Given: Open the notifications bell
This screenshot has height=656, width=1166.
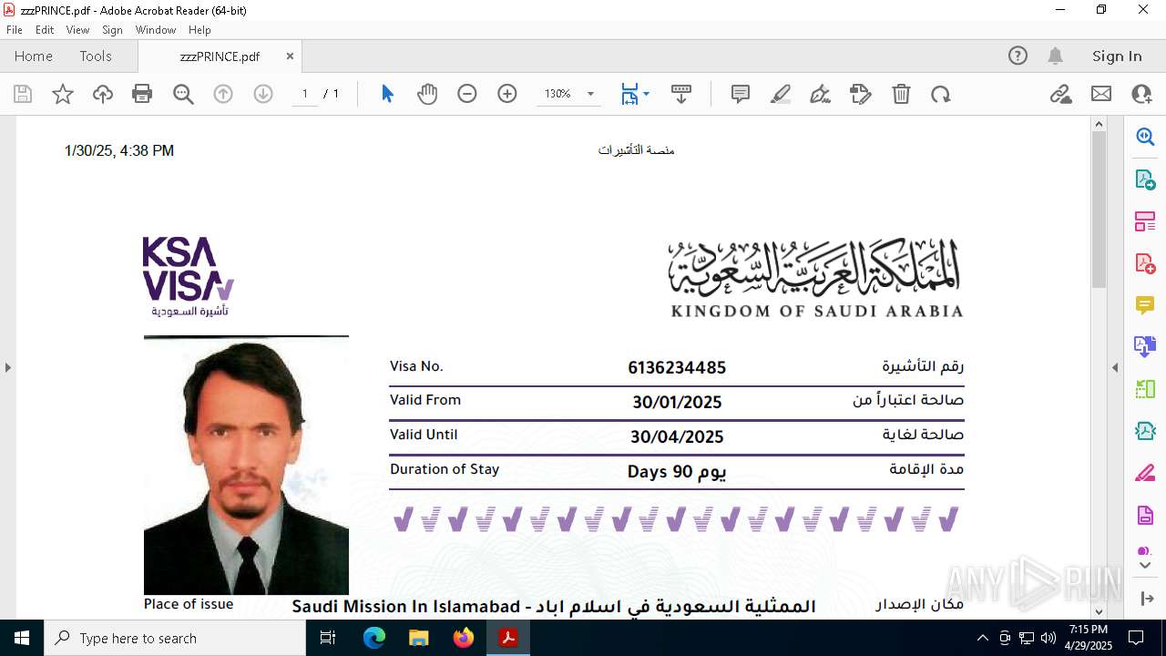Looking at the screenshot, I should pos(1055,56).
